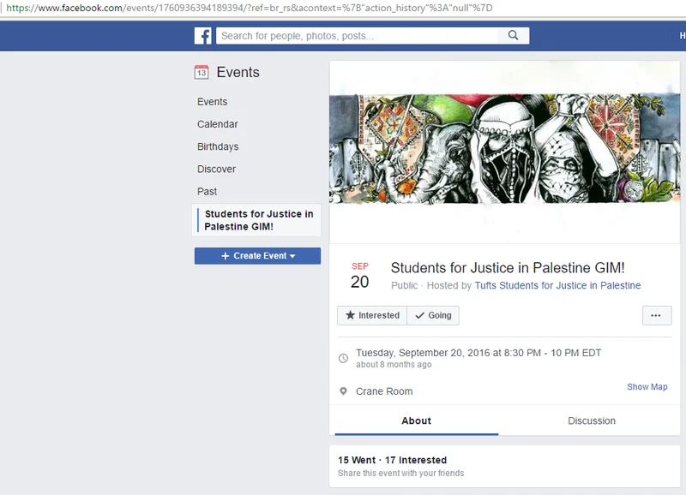Click the Crane Room location text
The height and width of the screenshot is (495, 686).
pos(384,391)
